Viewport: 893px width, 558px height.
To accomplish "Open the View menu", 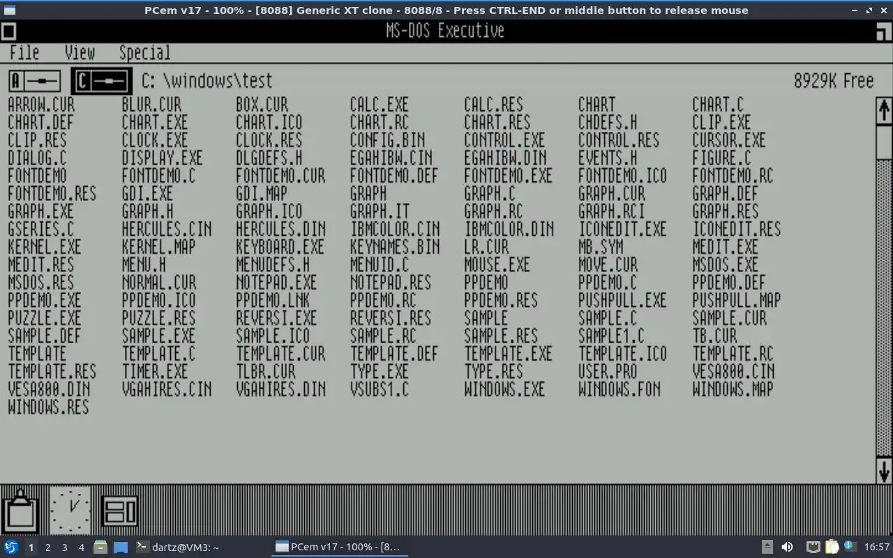I will point(80,53).
